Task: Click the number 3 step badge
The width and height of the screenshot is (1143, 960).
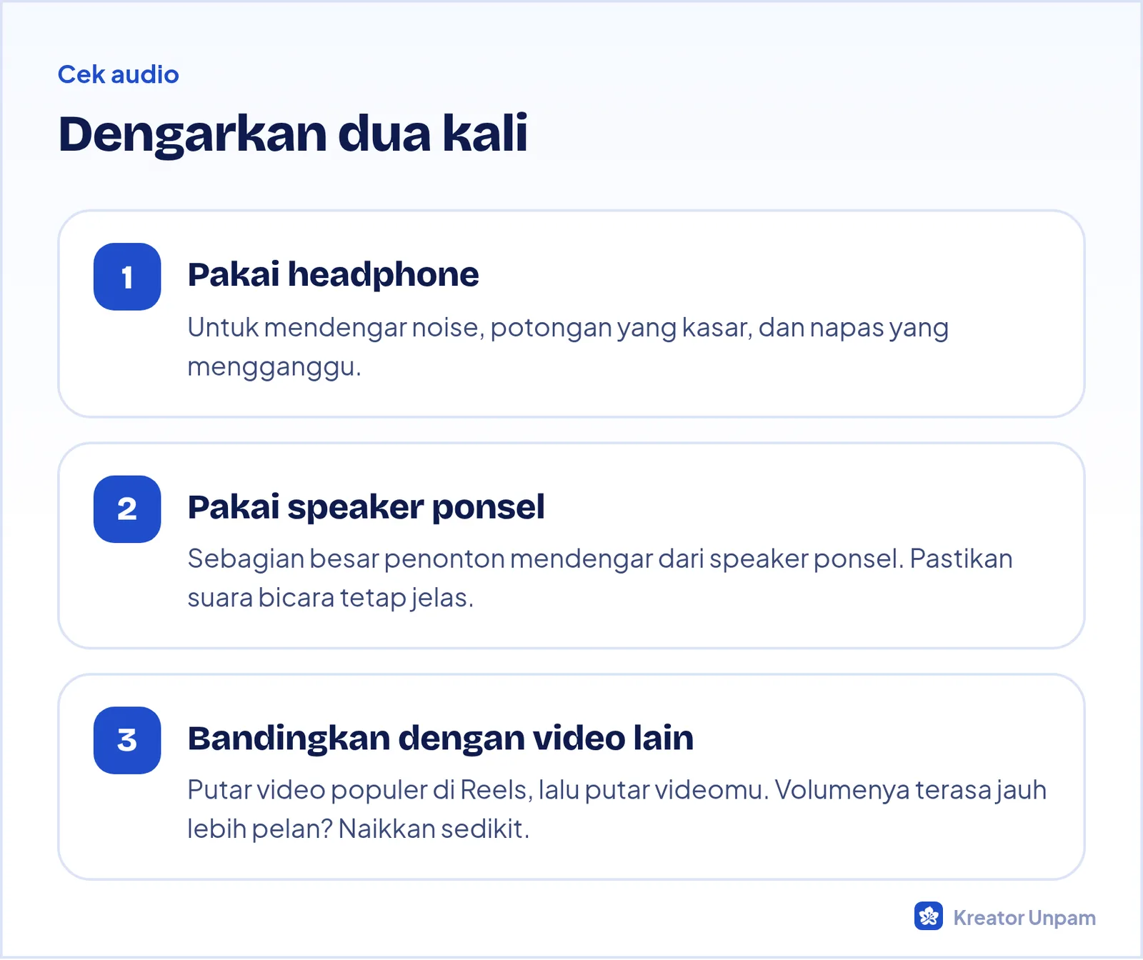Action: [x=127, y=740]
